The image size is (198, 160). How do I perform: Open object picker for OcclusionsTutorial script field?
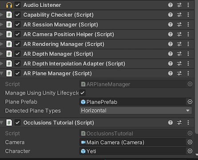click(x=190, y=133)
